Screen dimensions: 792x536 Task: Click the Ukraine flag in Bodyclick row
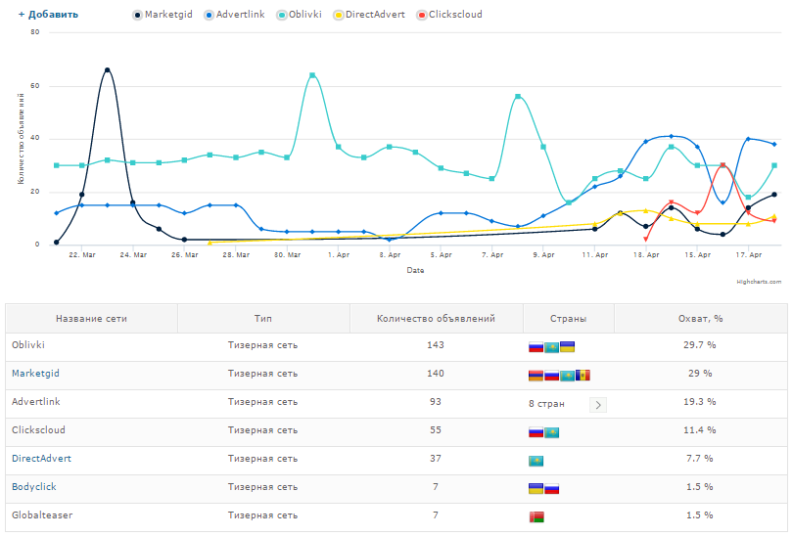pos(536,488)
